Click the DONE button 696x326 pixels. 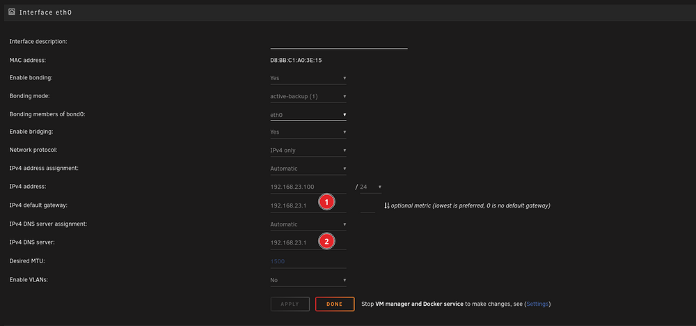coord(335,304)
